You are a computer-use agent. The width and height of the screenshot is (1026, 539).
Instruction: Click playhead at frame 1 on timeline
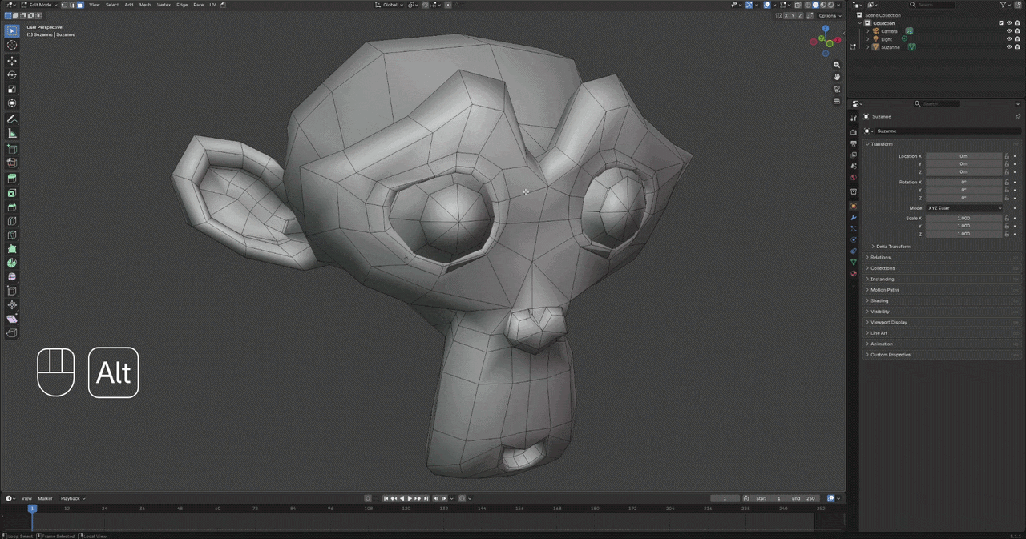(x=32, y=508)
